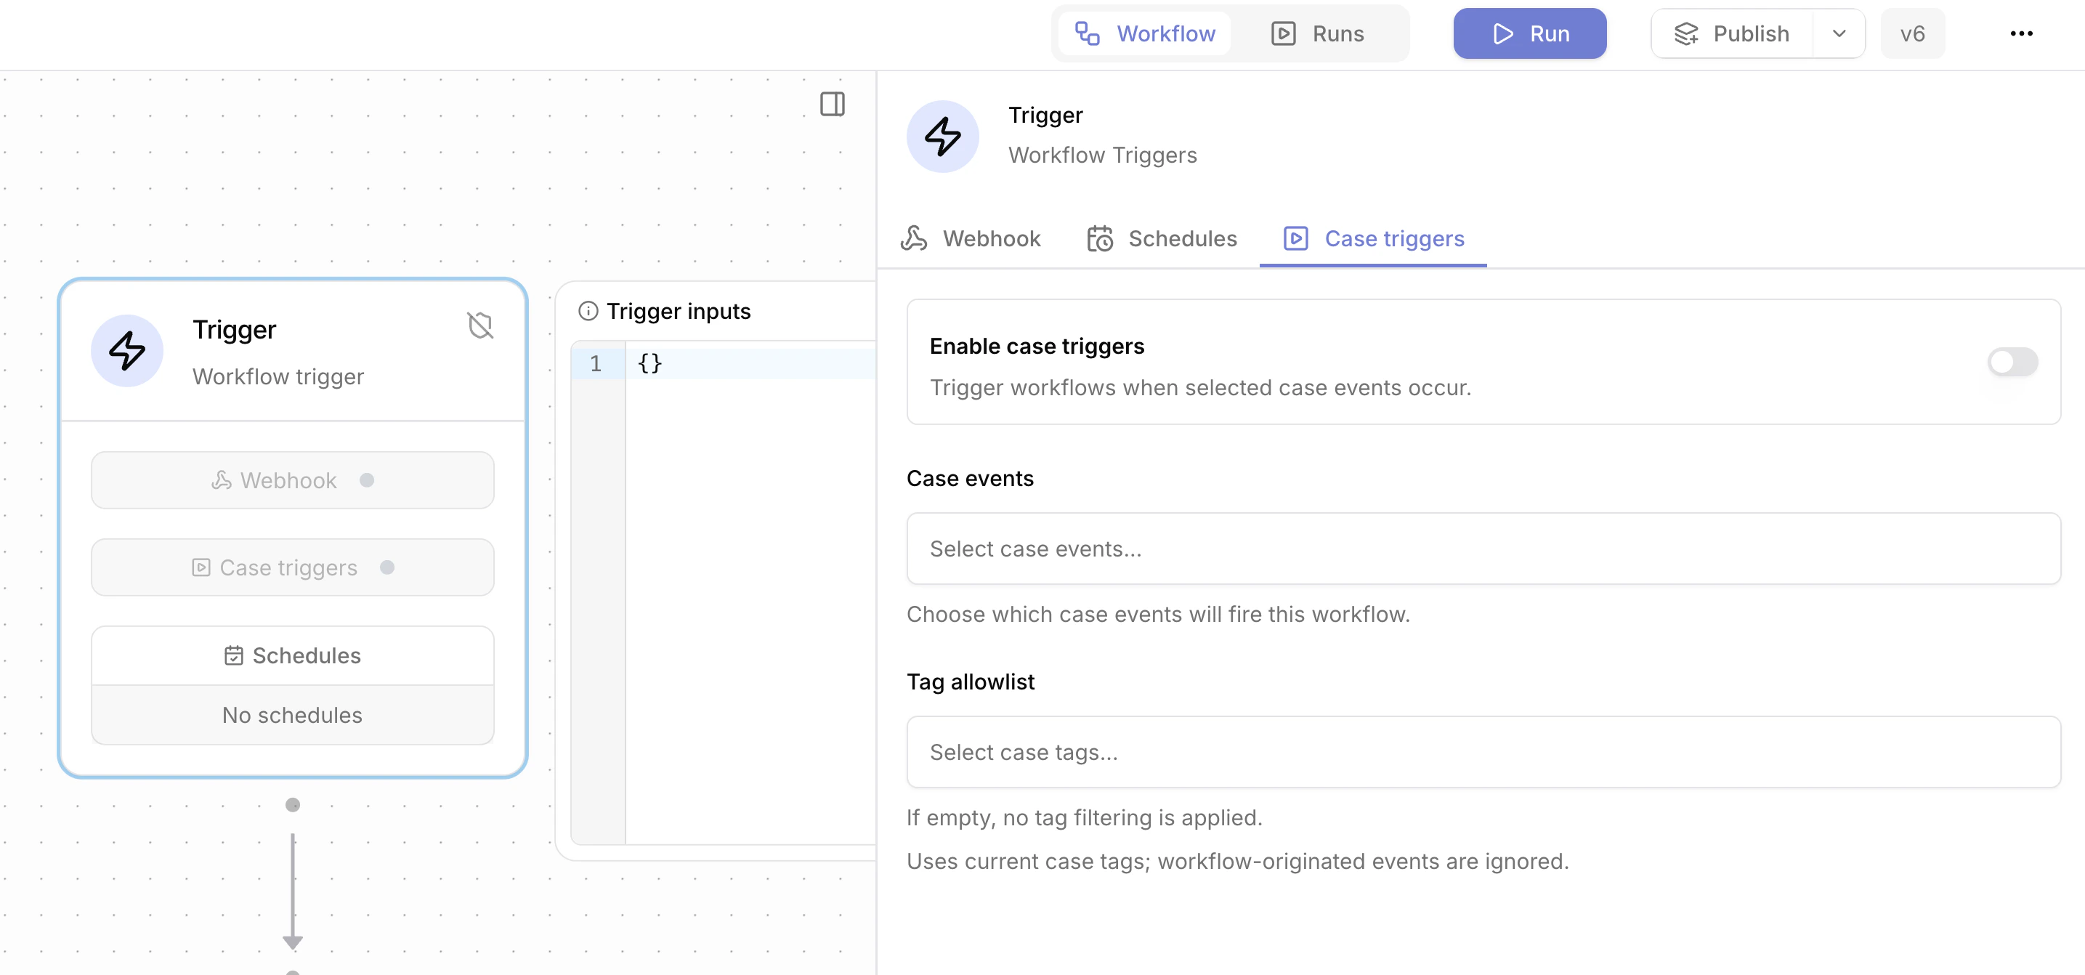The width and height of the screenshot is (2085, 975).
Task: Expand the Publish dropdown arrow
Action: (1839, 33)
